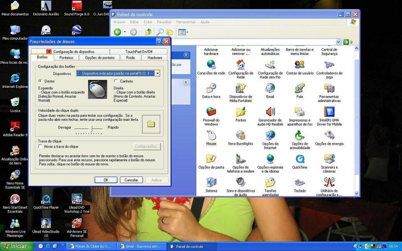Select the Destro radio button

point(40,81)
